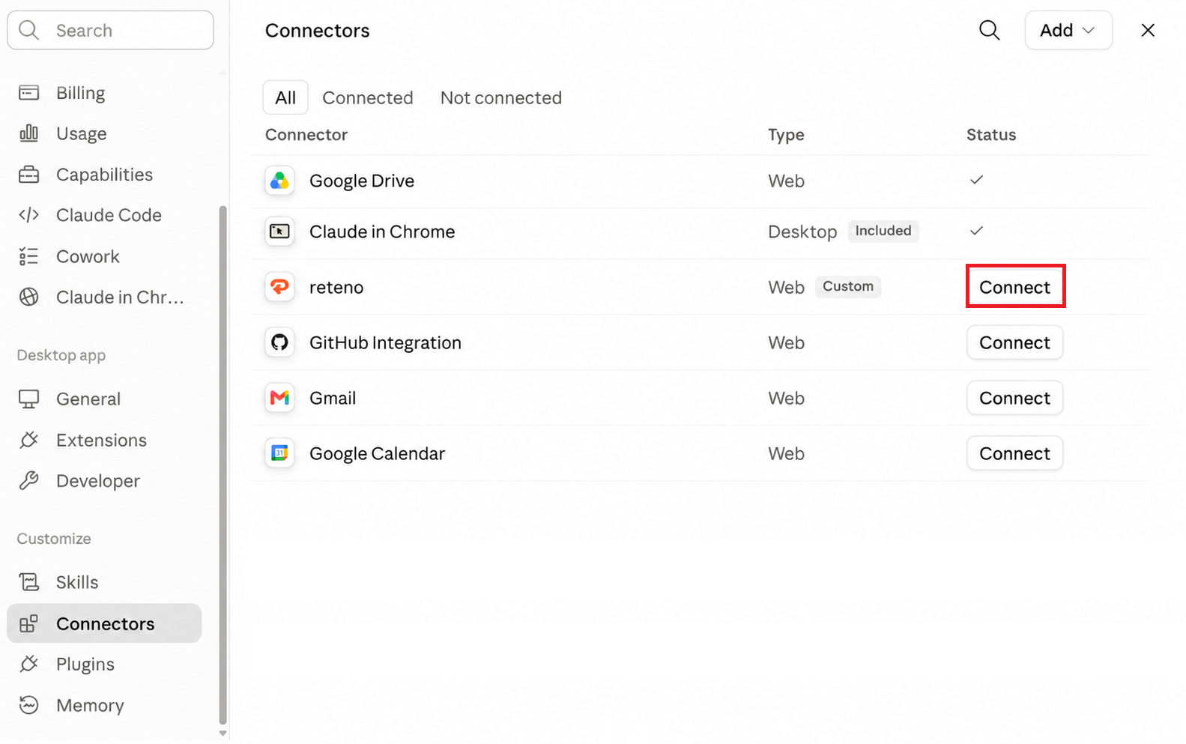Viewport: 1186px width, 744px height.
Task: Click the GitHub Integration logo
Action: coord(279,342)
